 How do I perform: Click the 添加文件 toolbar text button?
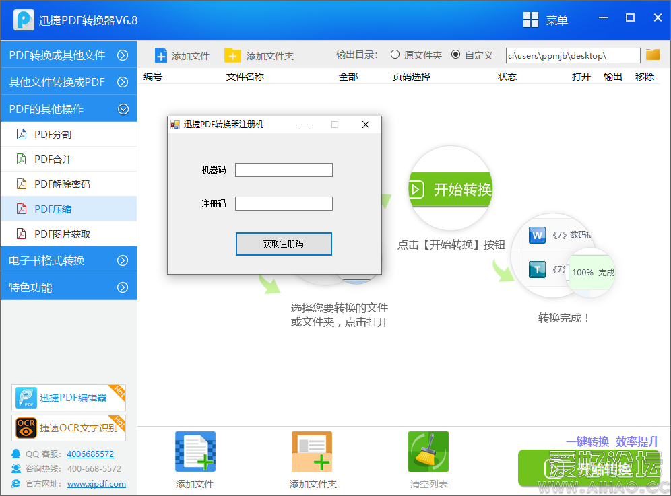(191, 56)
